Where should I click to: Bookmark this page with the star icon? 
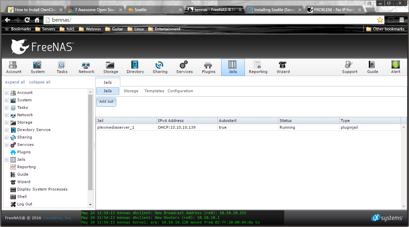380,20
